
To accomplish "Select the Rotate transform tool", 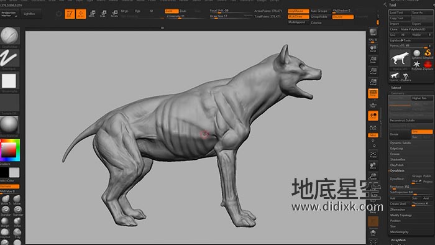I will click(114, 14).
